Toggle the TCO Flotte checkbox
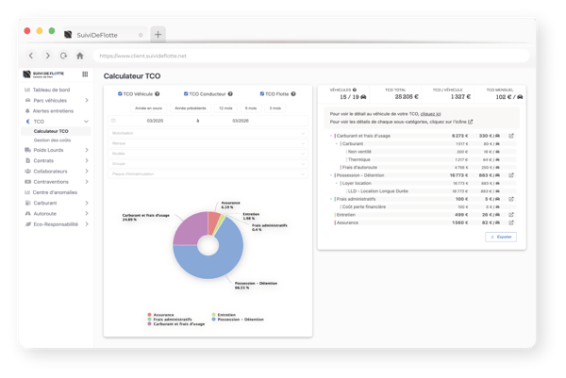The width and height of the screenshot is (566, 378). (262, 93)
